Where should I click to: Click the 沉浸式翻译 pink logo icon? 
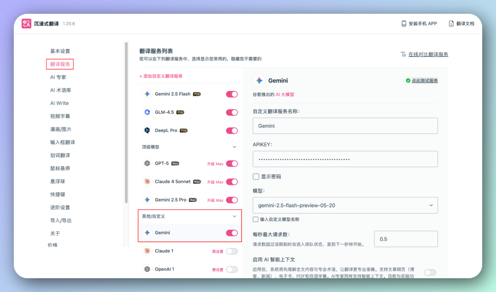tap(26, 23)
